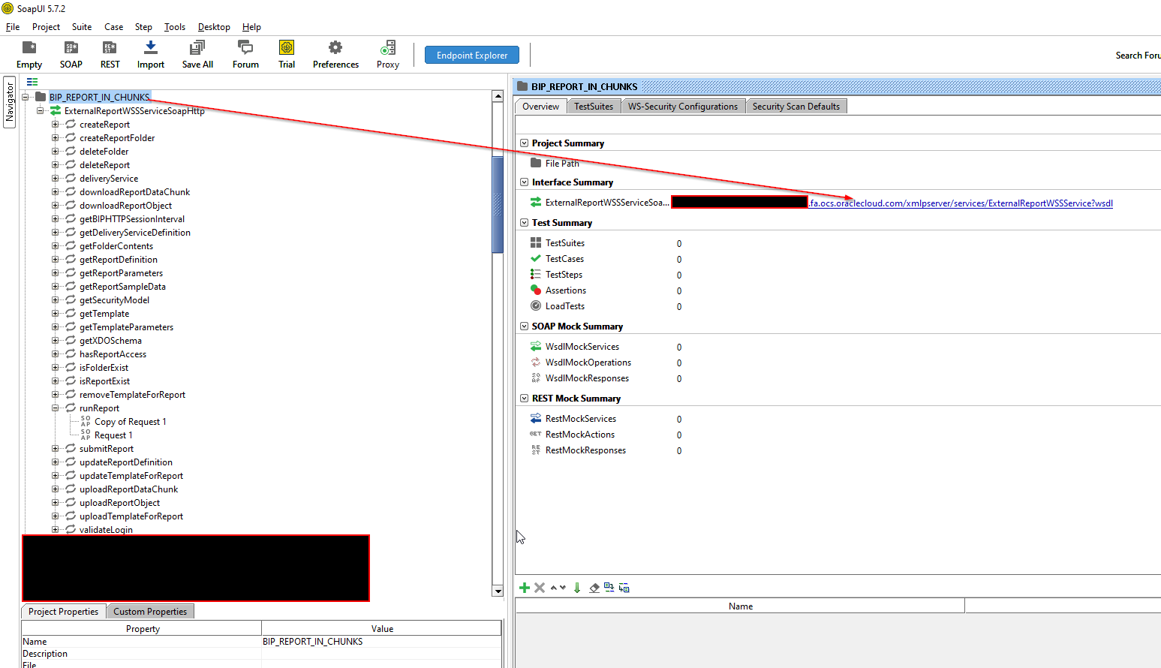
Task: Click navigator vertical scrollbar thumb
Action: (498, 204)
